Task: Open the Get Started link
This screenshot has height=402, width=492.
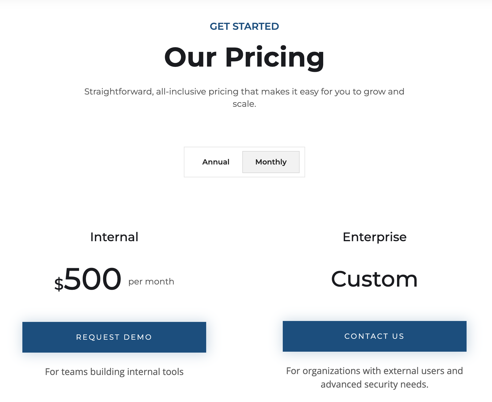Action: coord(244,26)
